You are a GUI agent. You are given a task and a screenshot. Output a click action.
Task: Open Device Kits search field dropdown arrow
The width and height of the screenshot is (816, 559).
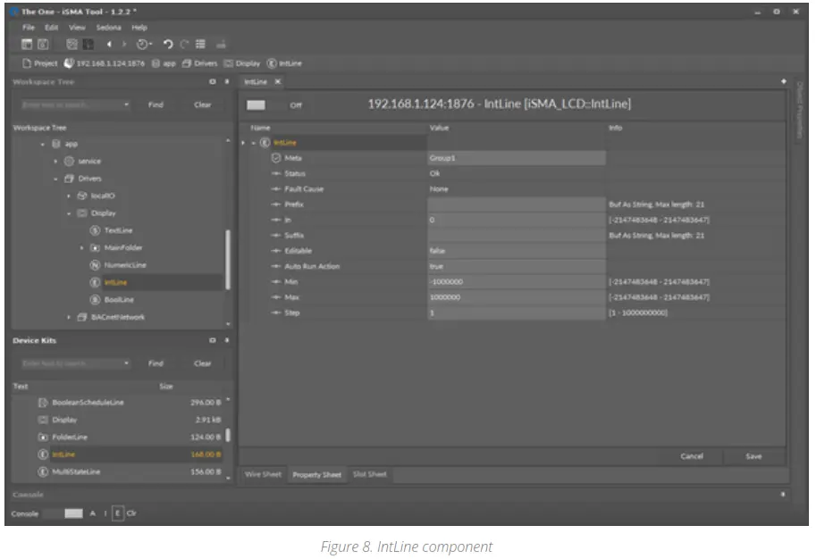tap(126, 363)
